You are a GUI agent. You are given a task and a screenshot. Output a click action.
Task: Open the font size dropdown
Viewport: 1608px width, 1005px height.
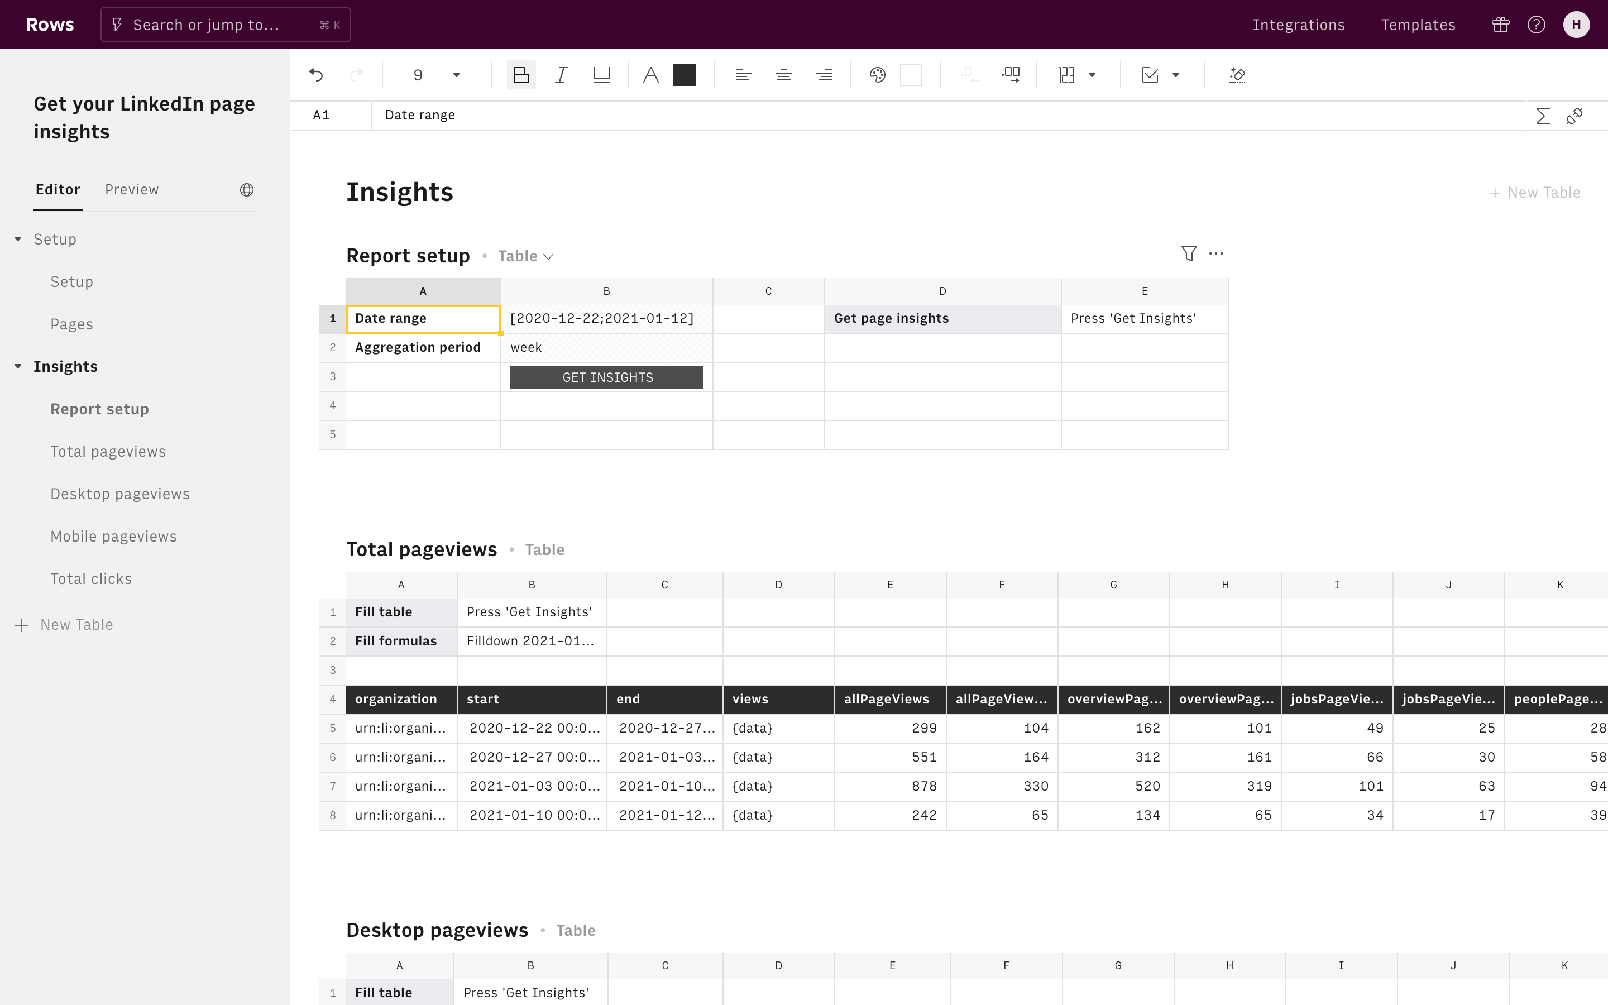pyautogui.click(x=457, y=75)
